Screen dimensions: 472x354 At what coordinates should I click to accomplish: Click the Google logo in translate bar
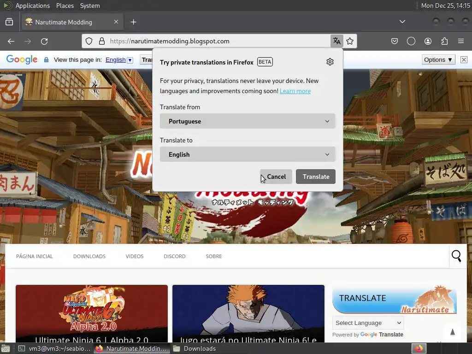[x=22, y=59]
